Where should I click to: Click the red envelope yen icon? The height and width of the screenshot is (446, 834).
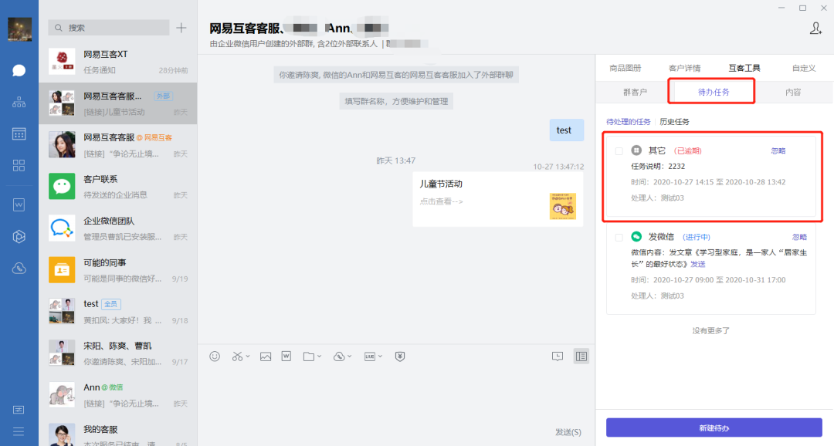pos(400,356)
